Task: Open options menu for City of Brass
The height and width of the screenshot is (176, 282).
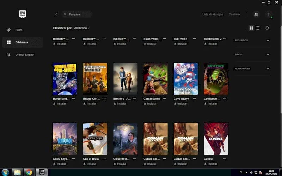Action: pos(104,159)
